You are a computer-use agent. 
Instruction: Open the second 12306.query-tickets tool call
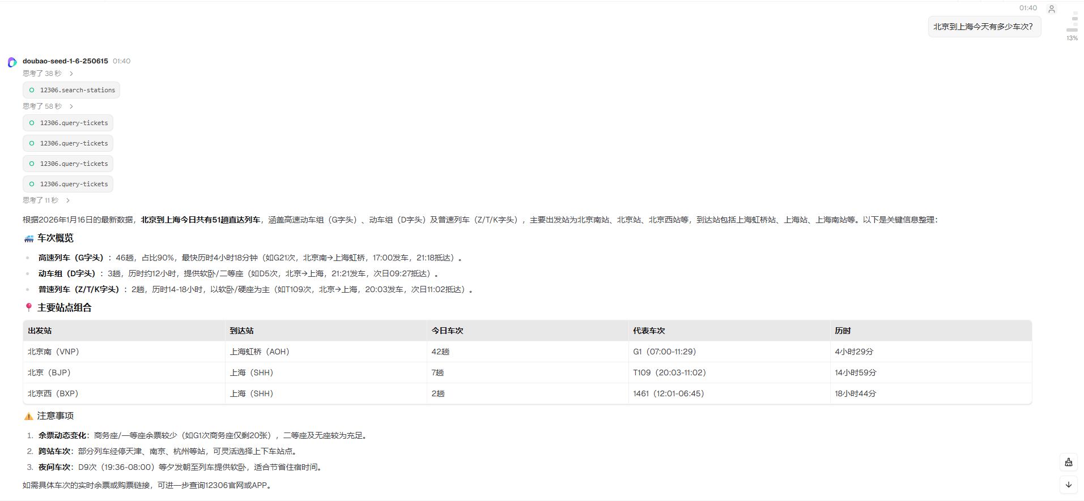pyautogui.click(x=68, y=143)
